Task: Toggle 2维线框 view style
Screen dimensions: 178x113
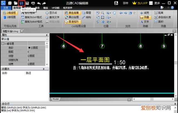Action: tap(10, 13)
